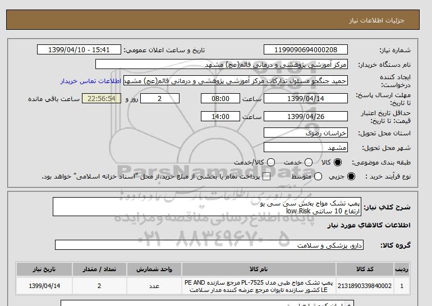Click the استان محل تحویل label
Viewport: 432px width, 306px height.
point(384,133)
